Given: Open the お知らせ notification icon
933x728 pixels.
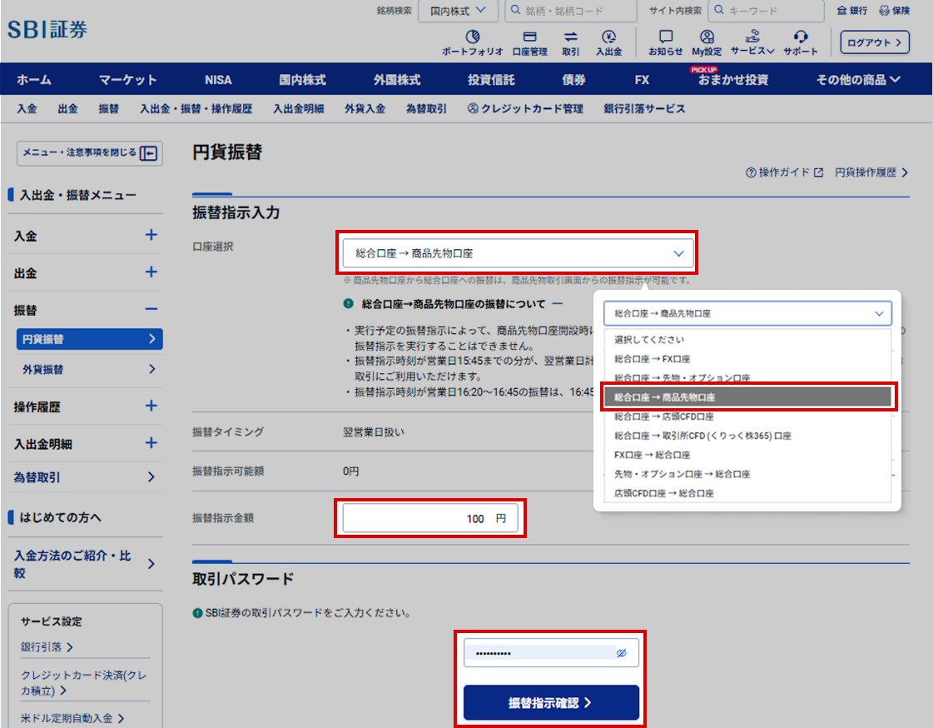Looking at the screenshot, I should 666,37.
